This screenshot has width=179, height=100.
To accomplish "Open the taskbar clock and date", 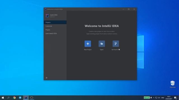I will coord(169,97).
